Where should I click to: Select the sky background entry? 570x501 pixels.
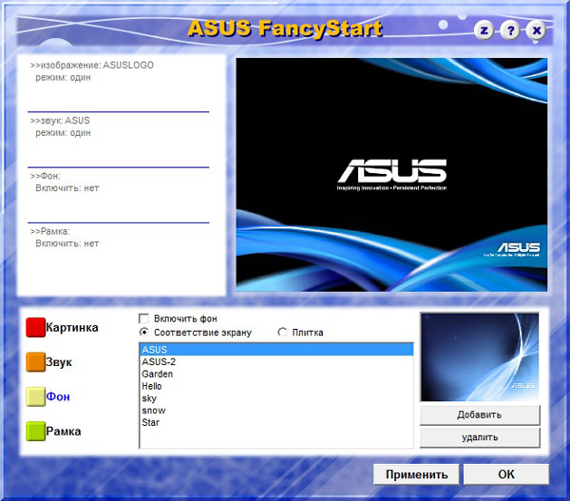coord(150,398)
